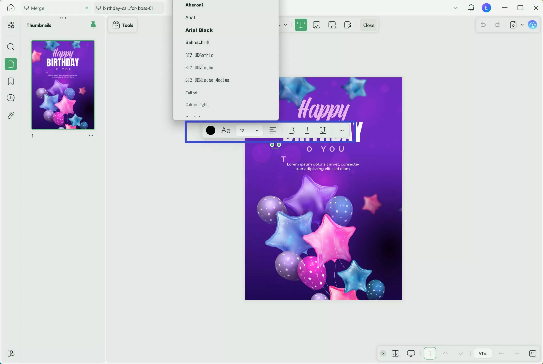Click the black text color swatch
Image resolution: width=543 pixels, height=364 pixels.
click(x=210, y=130)
